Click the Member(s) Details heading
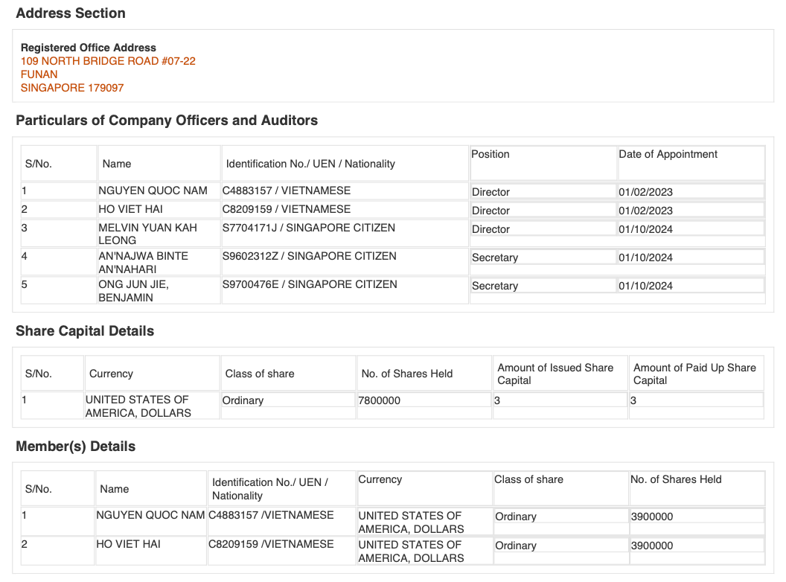 coord(75,447)
